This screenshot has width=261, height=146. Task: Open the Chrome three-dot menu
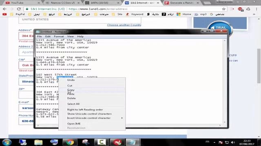click(257, 9)
